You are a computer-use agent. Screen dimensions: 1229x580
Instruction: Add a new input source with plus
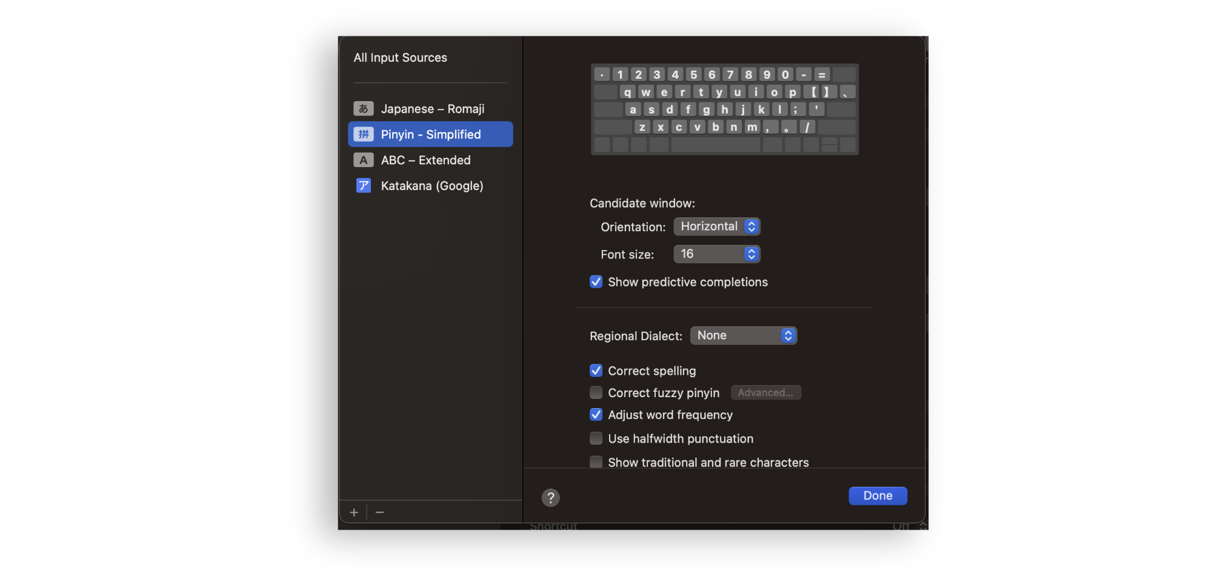[x=354, y=513]
